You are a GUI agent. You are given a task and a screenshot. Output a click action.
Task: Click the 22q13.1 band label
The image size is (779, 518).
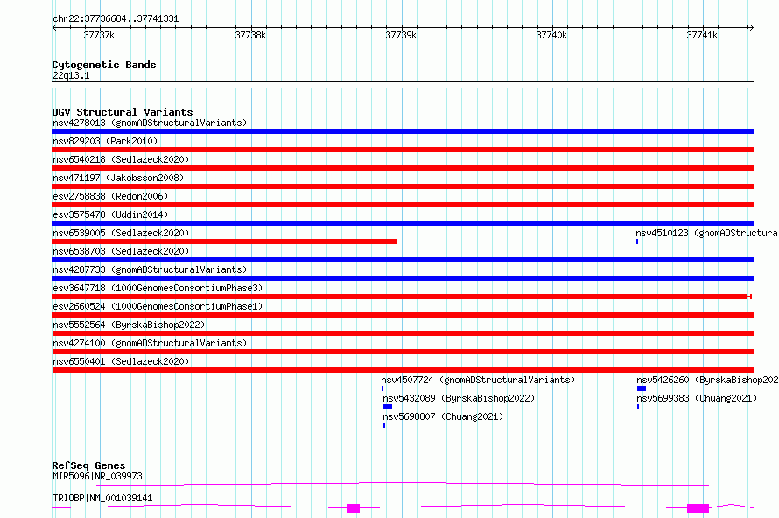click(x=71, y=75)
